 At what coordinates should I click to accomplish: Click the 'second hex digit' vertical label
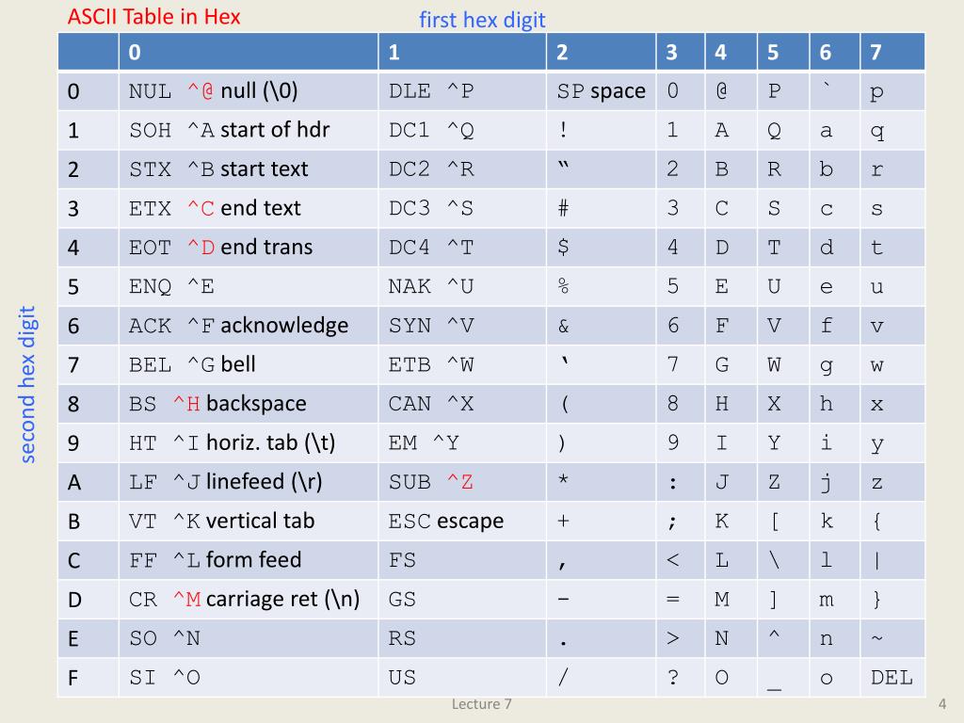(26, 384)
